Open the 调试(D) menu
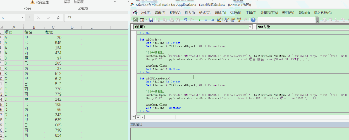Image resolution: width=349 pixels, height=140 pixels. point(220,13)
